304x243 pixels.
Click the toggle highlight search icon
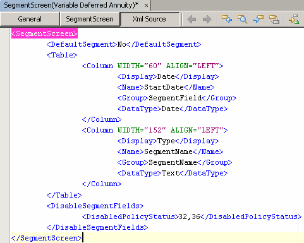point(274,20)
